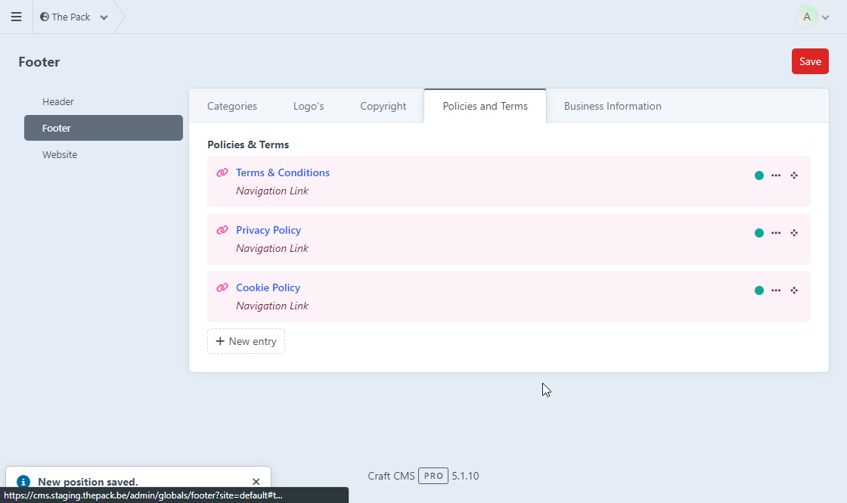Click the Privacy Policy move handle icon
The width and height of the screenshot is (847, 503).
point(794,233)
